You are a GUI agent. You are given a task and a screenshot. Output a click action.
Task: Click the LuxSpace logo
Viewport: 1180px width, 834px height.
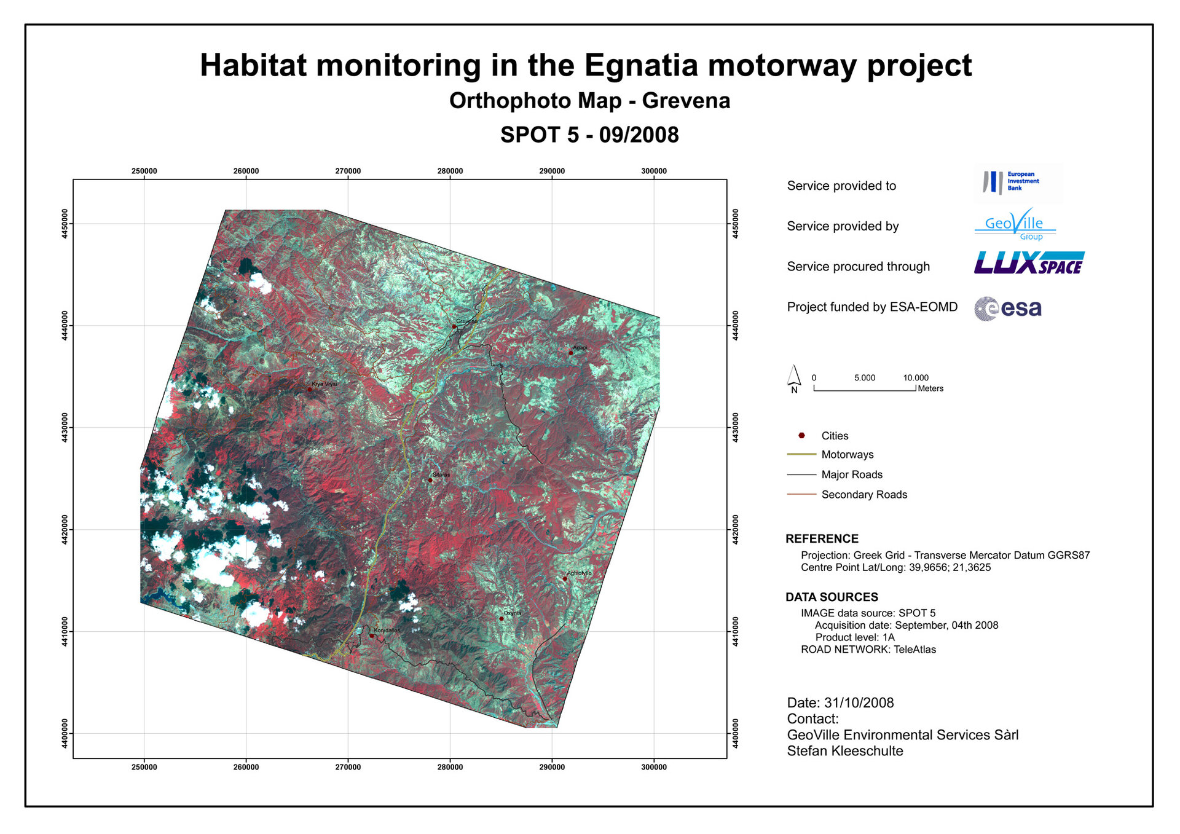point(1029,262)
